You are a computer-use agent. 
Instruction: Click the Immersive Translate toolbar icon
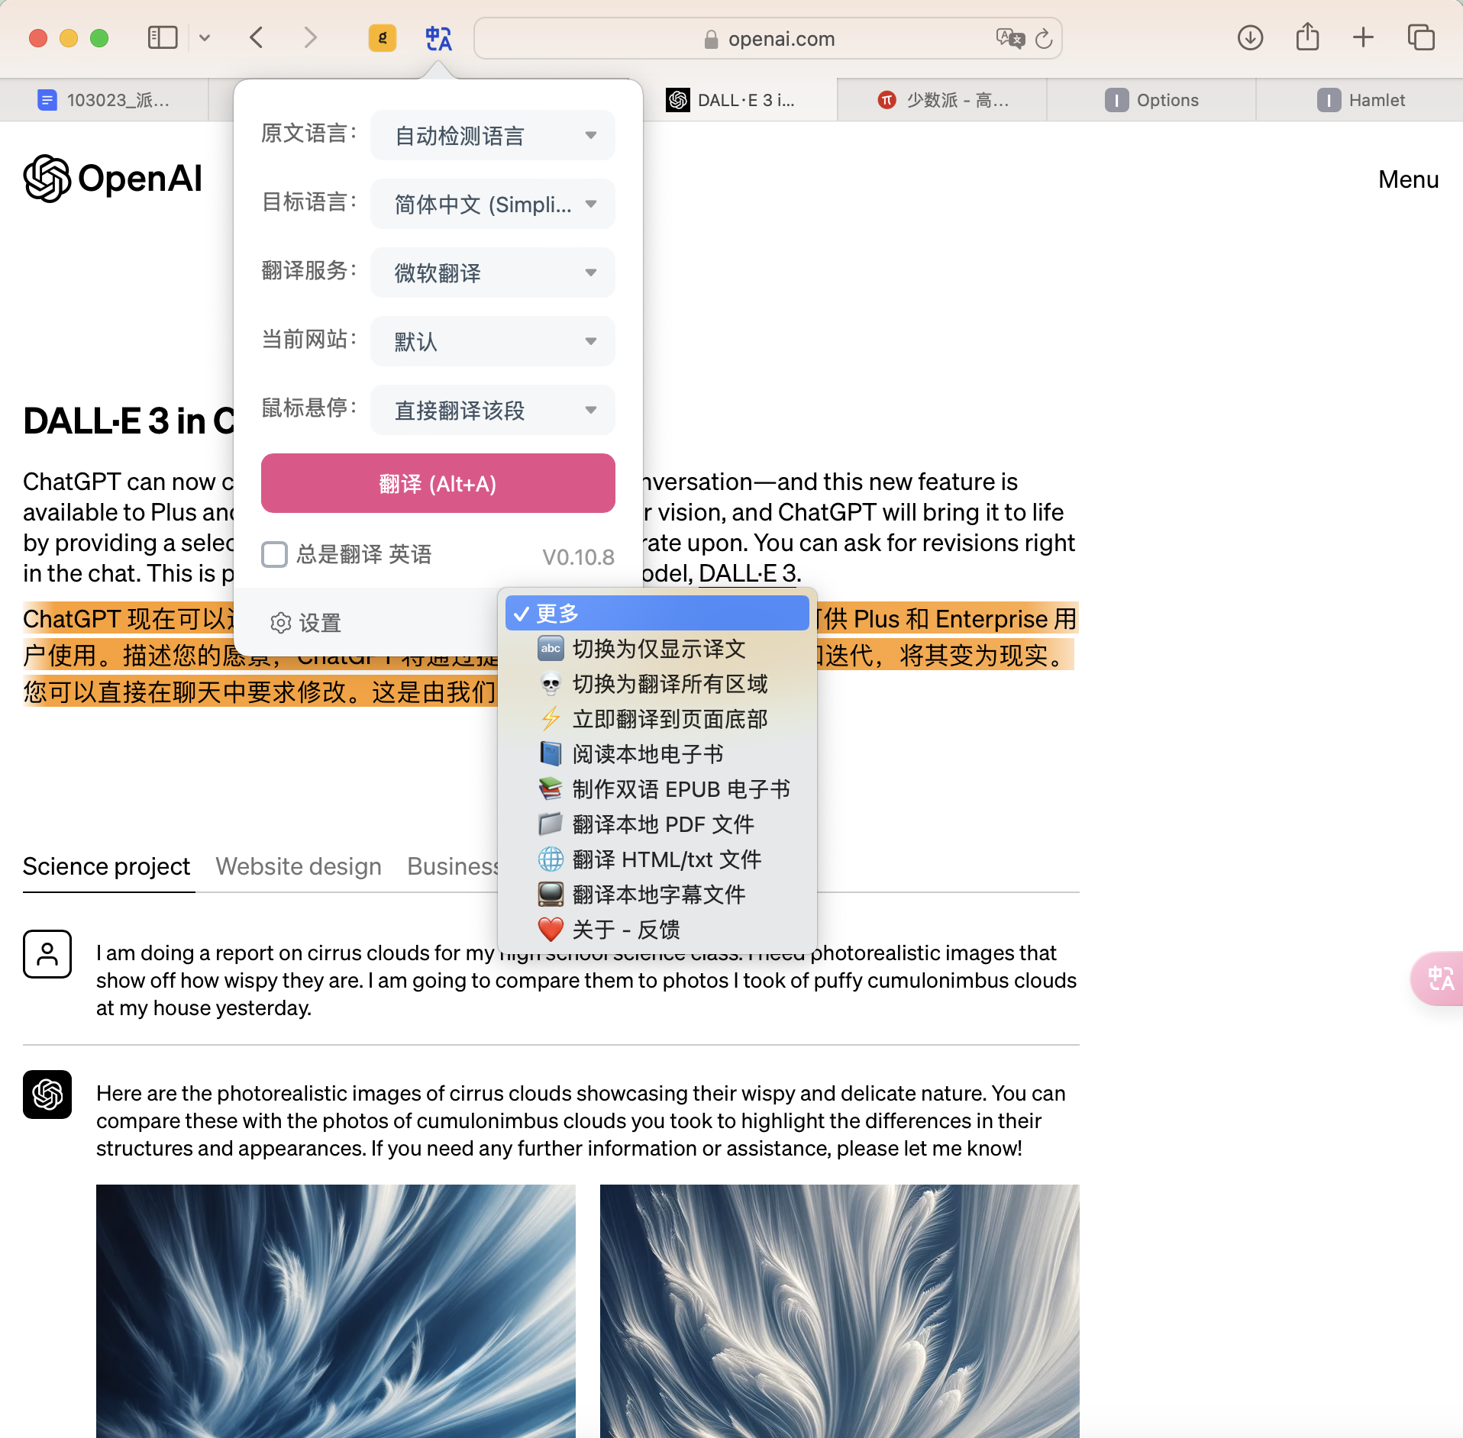pos(439,37)
